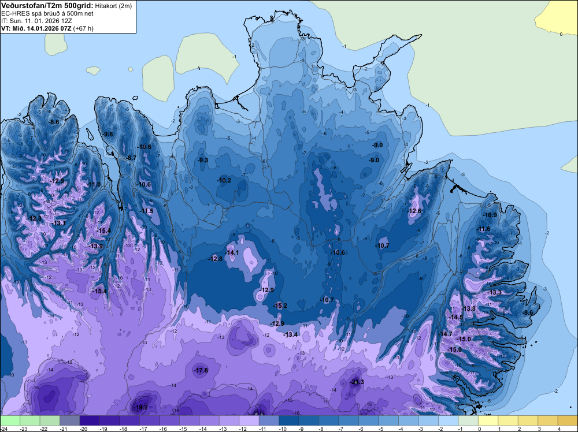Screen dimensions: 578x432
Task: Click the -13.1 temperature label
Action: (x=59, y=223)
